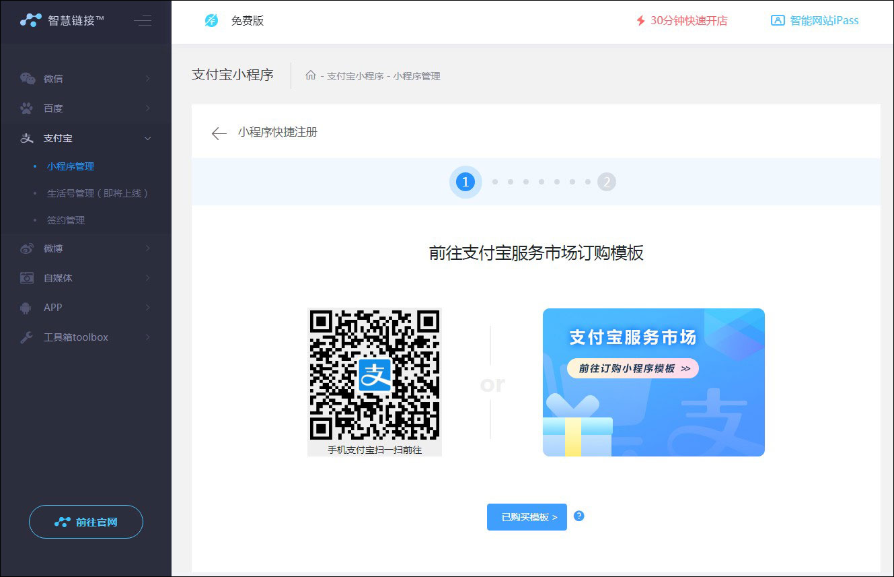Click the 自媒体 camera icon

click(26, 278)
